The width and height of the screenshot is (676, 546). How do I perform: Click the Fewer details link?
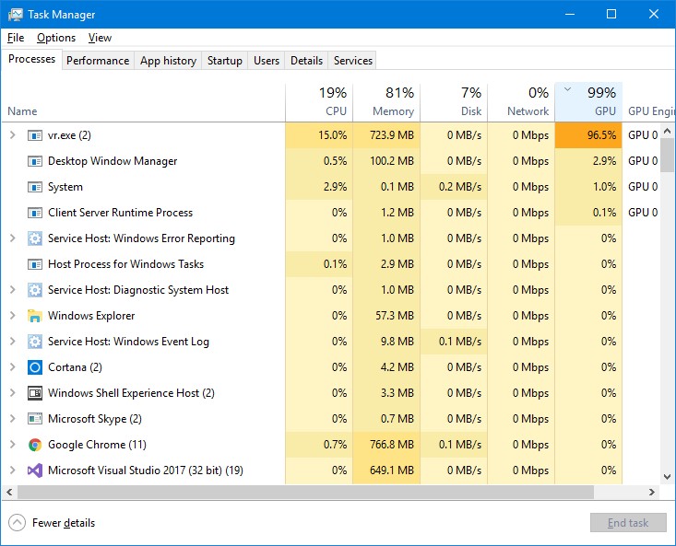pyautogui.click(x=64, y=523)
